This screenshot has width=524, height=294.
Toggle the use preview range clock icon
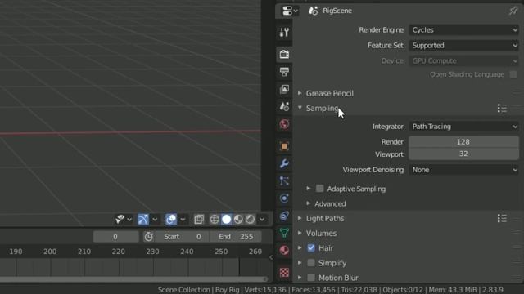pyautogui.click(x=149, y=237)
